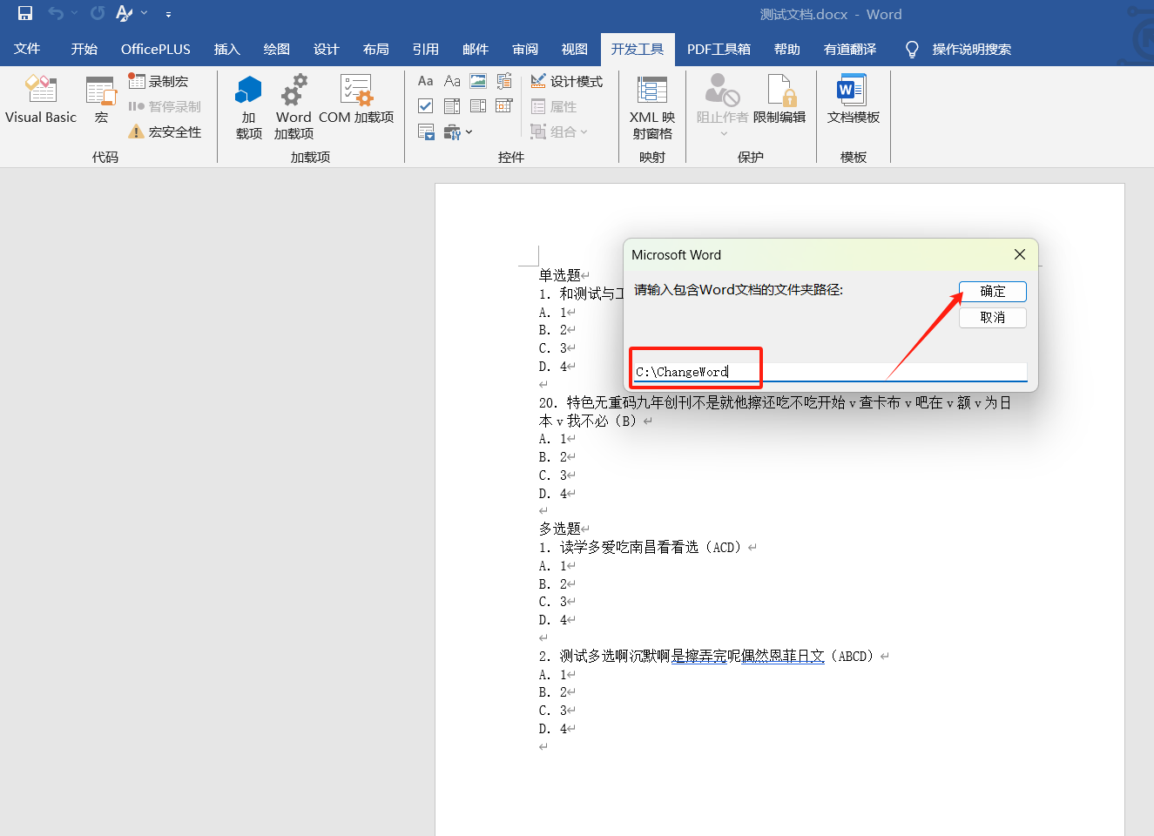Click question text 读学多爱吃南昌看看选（ACD）
The height and width of the screenshot is (836, 1154).
click(650, 547)
